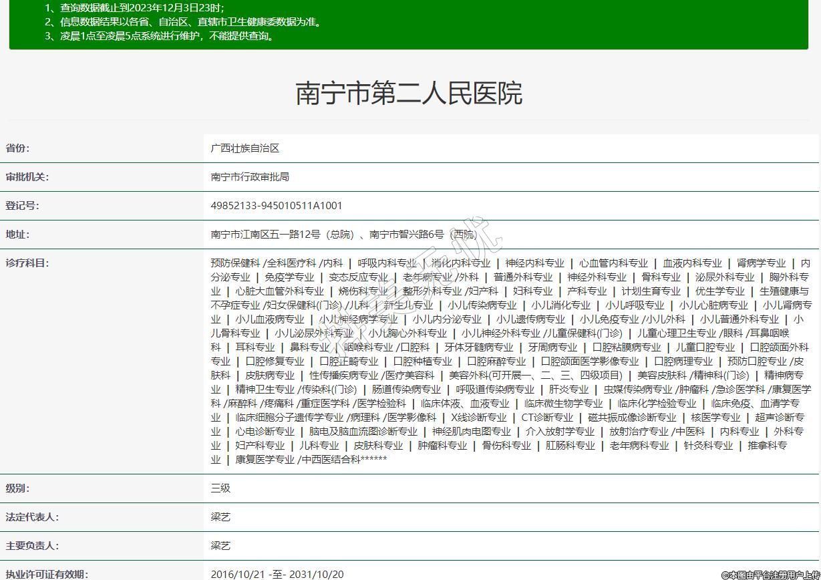Click the value 南宁市行政审批局
821x580 pixels.
[250, 177]
